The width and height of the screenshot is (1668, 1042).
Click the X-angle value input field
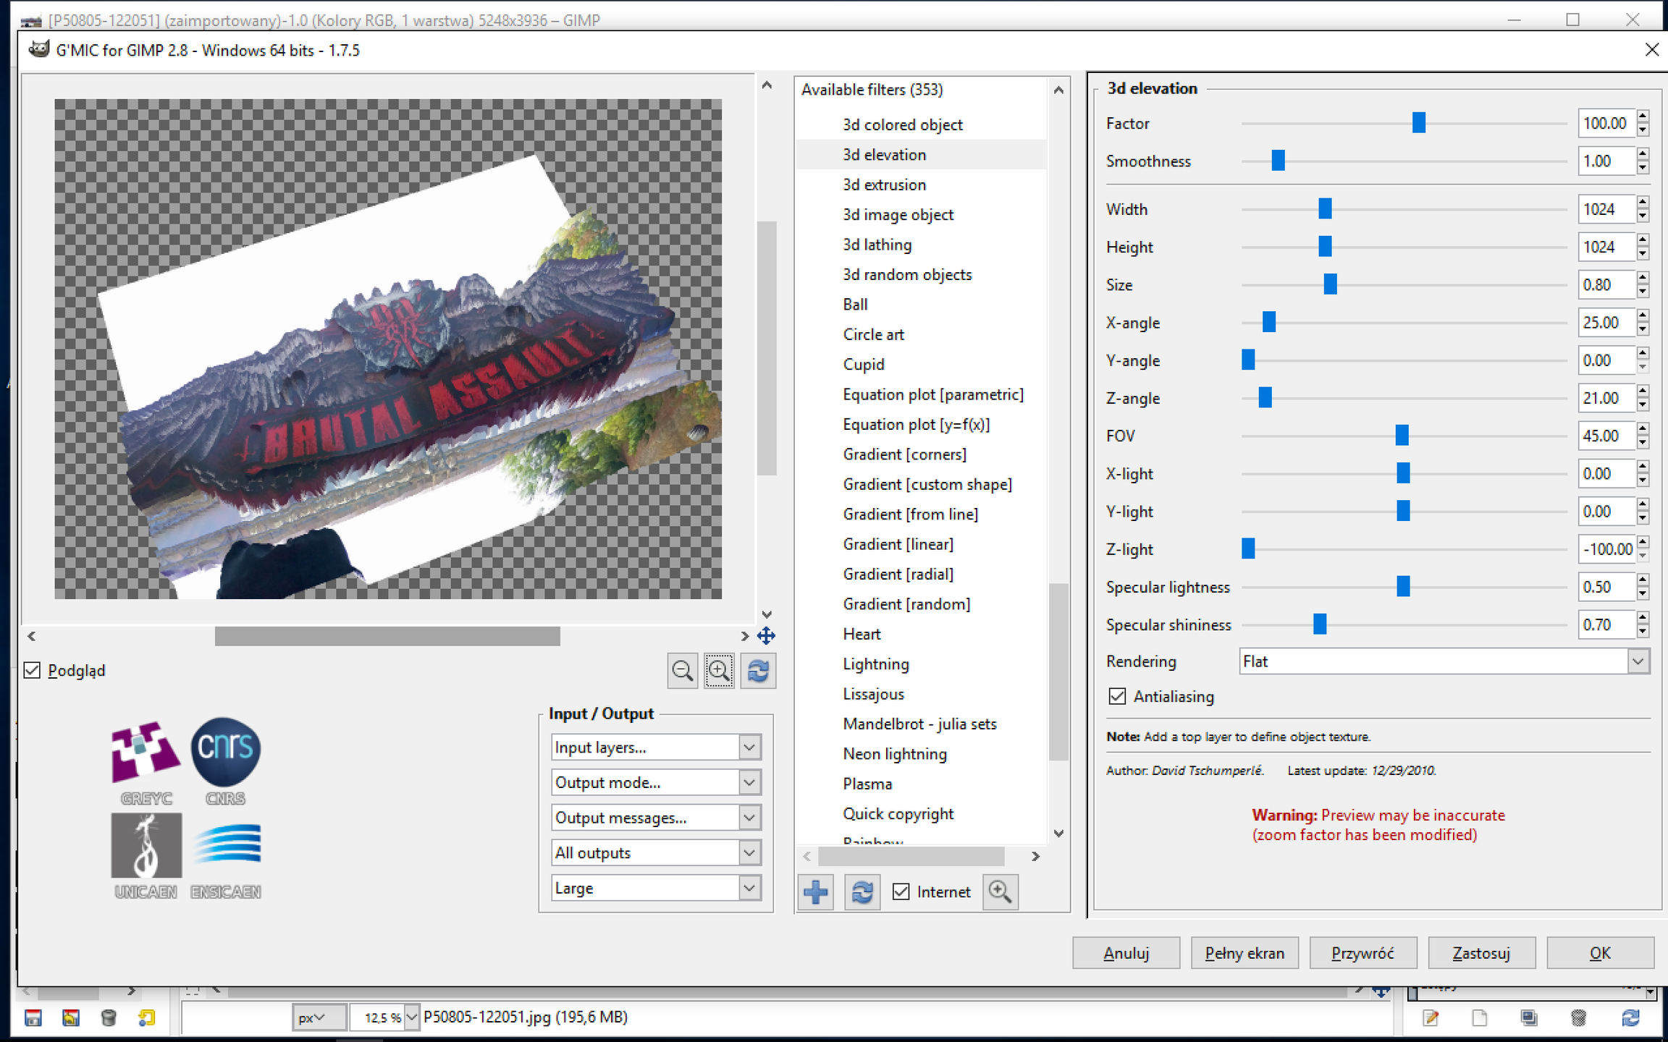coord(1606,322)
